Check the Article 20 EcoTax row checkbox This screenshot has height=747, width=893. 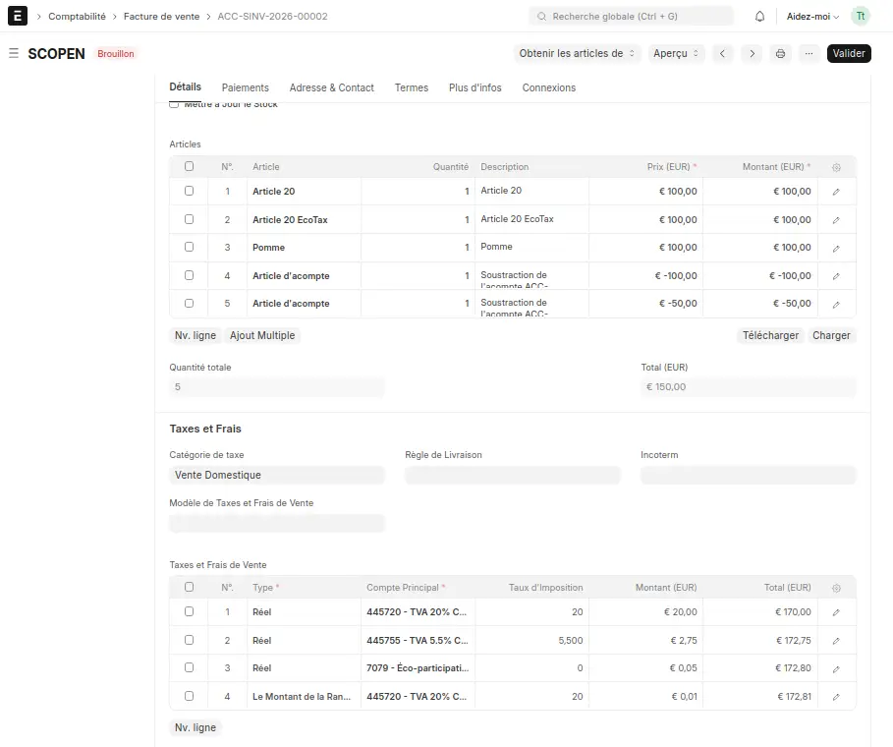click(189, 219)
